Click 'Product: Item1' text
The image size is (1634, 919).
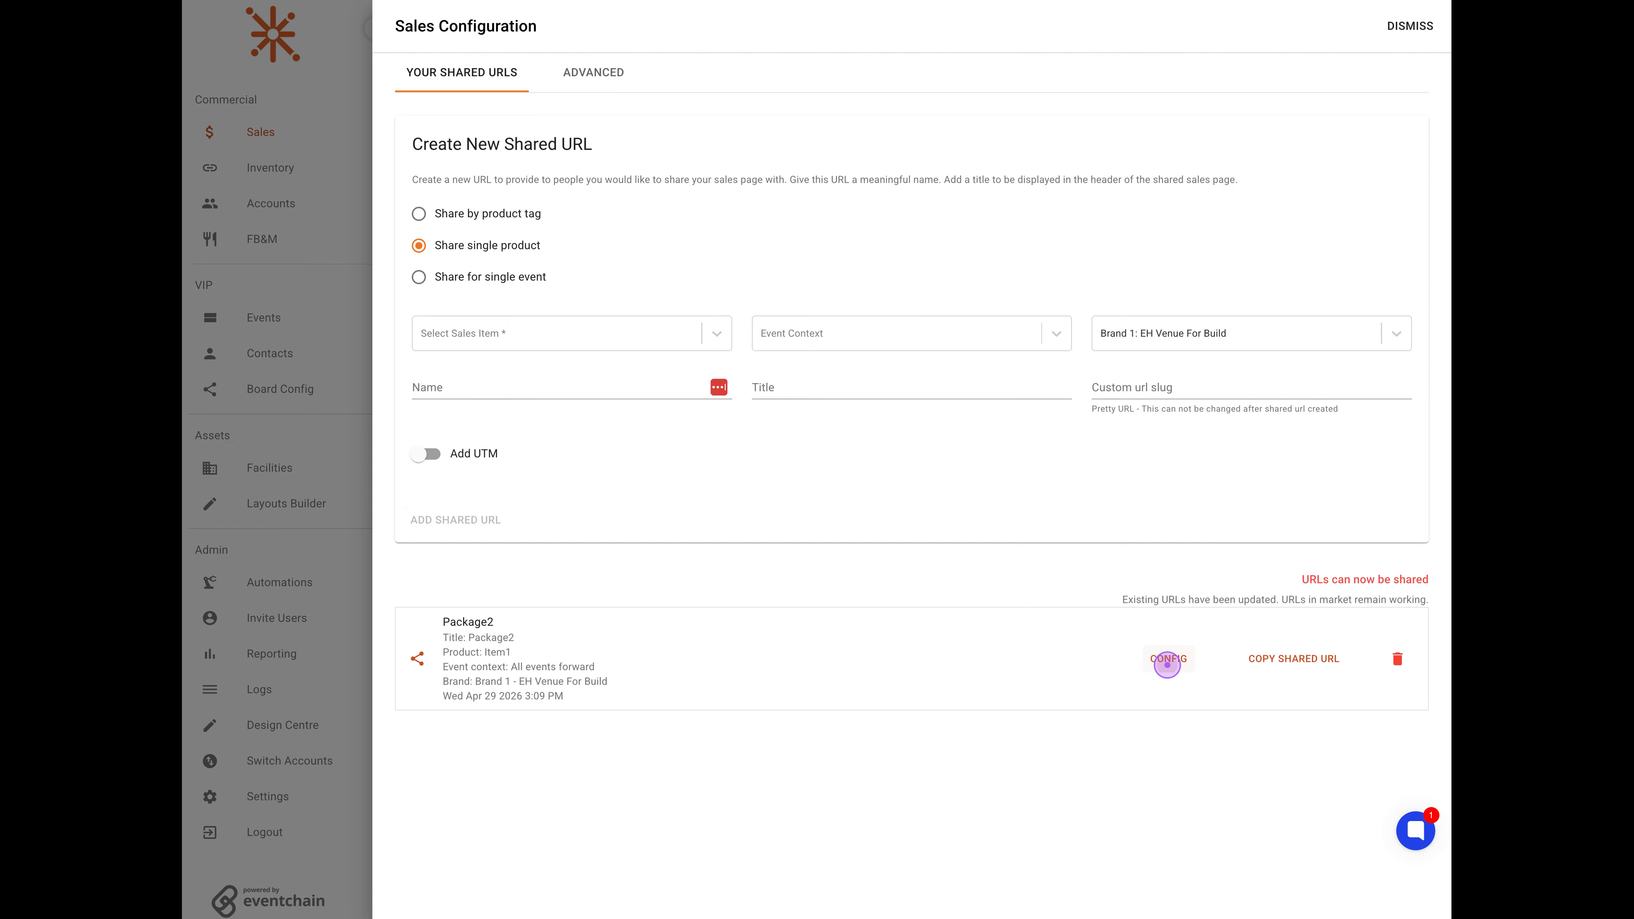click(x=476, y=652)
